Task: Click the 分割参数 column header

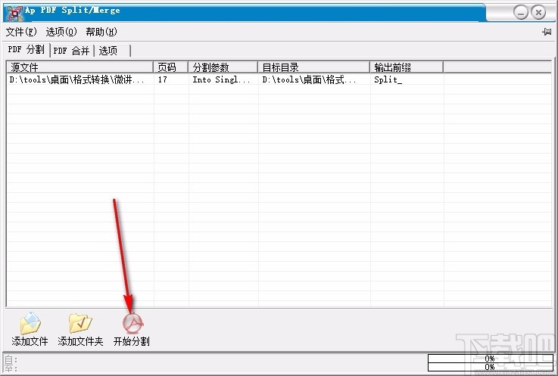Action: pyautogui.click(x=223, y=67)
